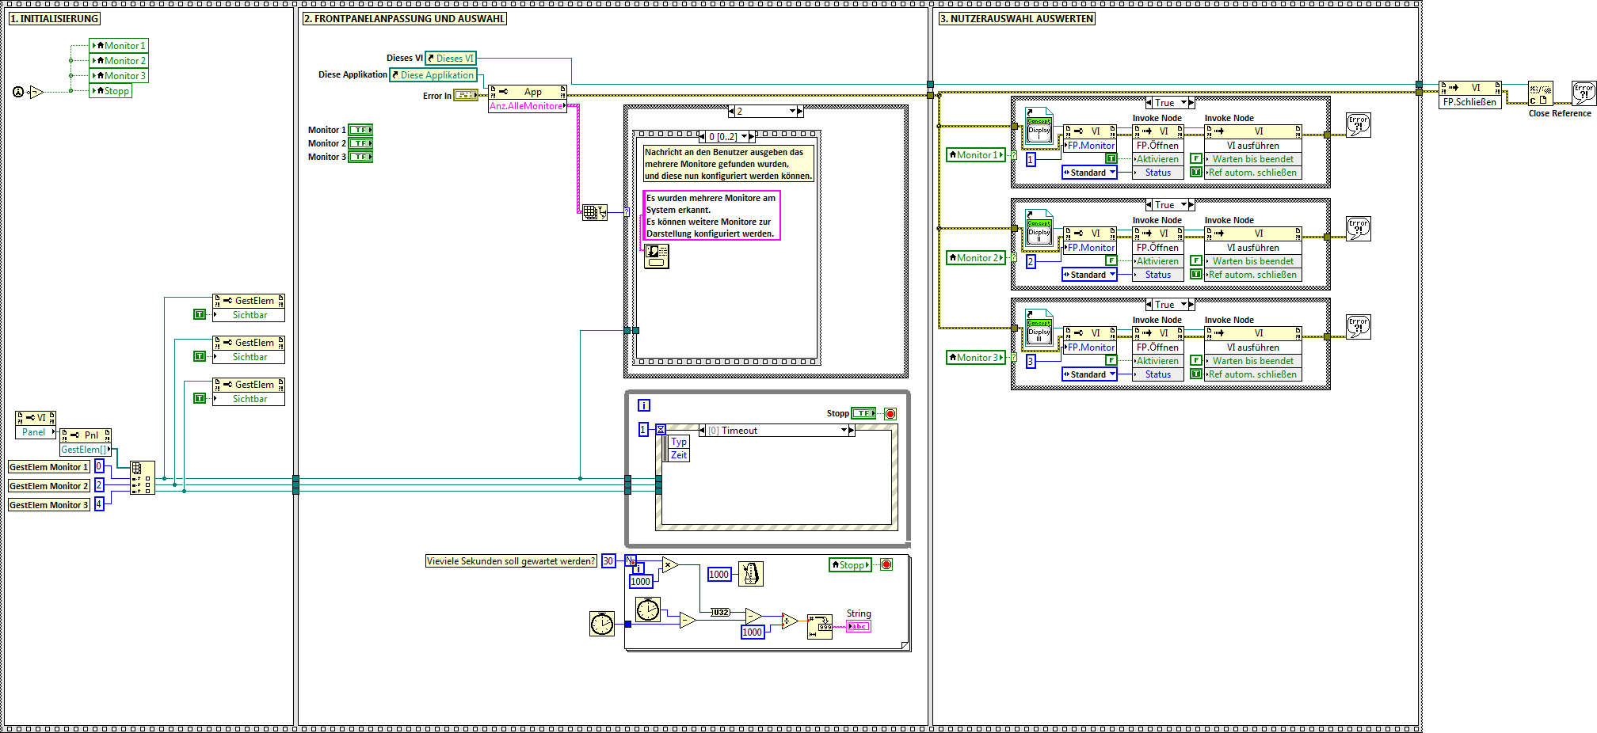Select the FP.Schließen invoke node method
Image resolution: width=1597 pixels, height=733 pixels.
coord(1470,102)
